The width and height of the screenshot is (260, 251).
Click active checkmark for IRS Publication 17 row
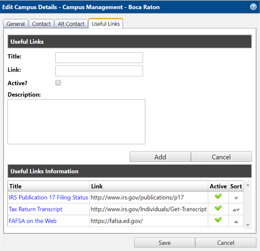coord(218,197)
